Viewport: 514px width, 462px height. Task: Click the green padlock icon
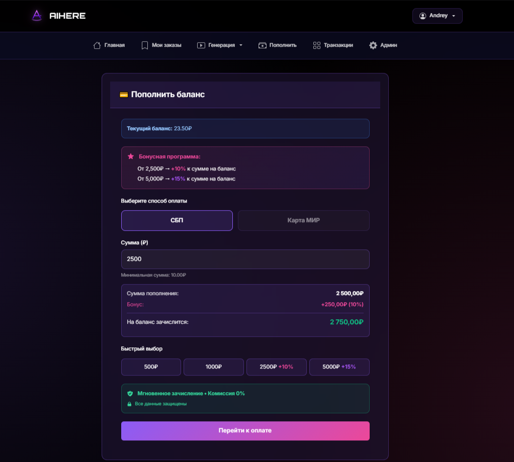coord(129,404)
